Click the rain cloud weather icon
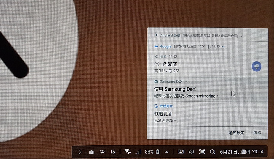 (x=256, y=66)
